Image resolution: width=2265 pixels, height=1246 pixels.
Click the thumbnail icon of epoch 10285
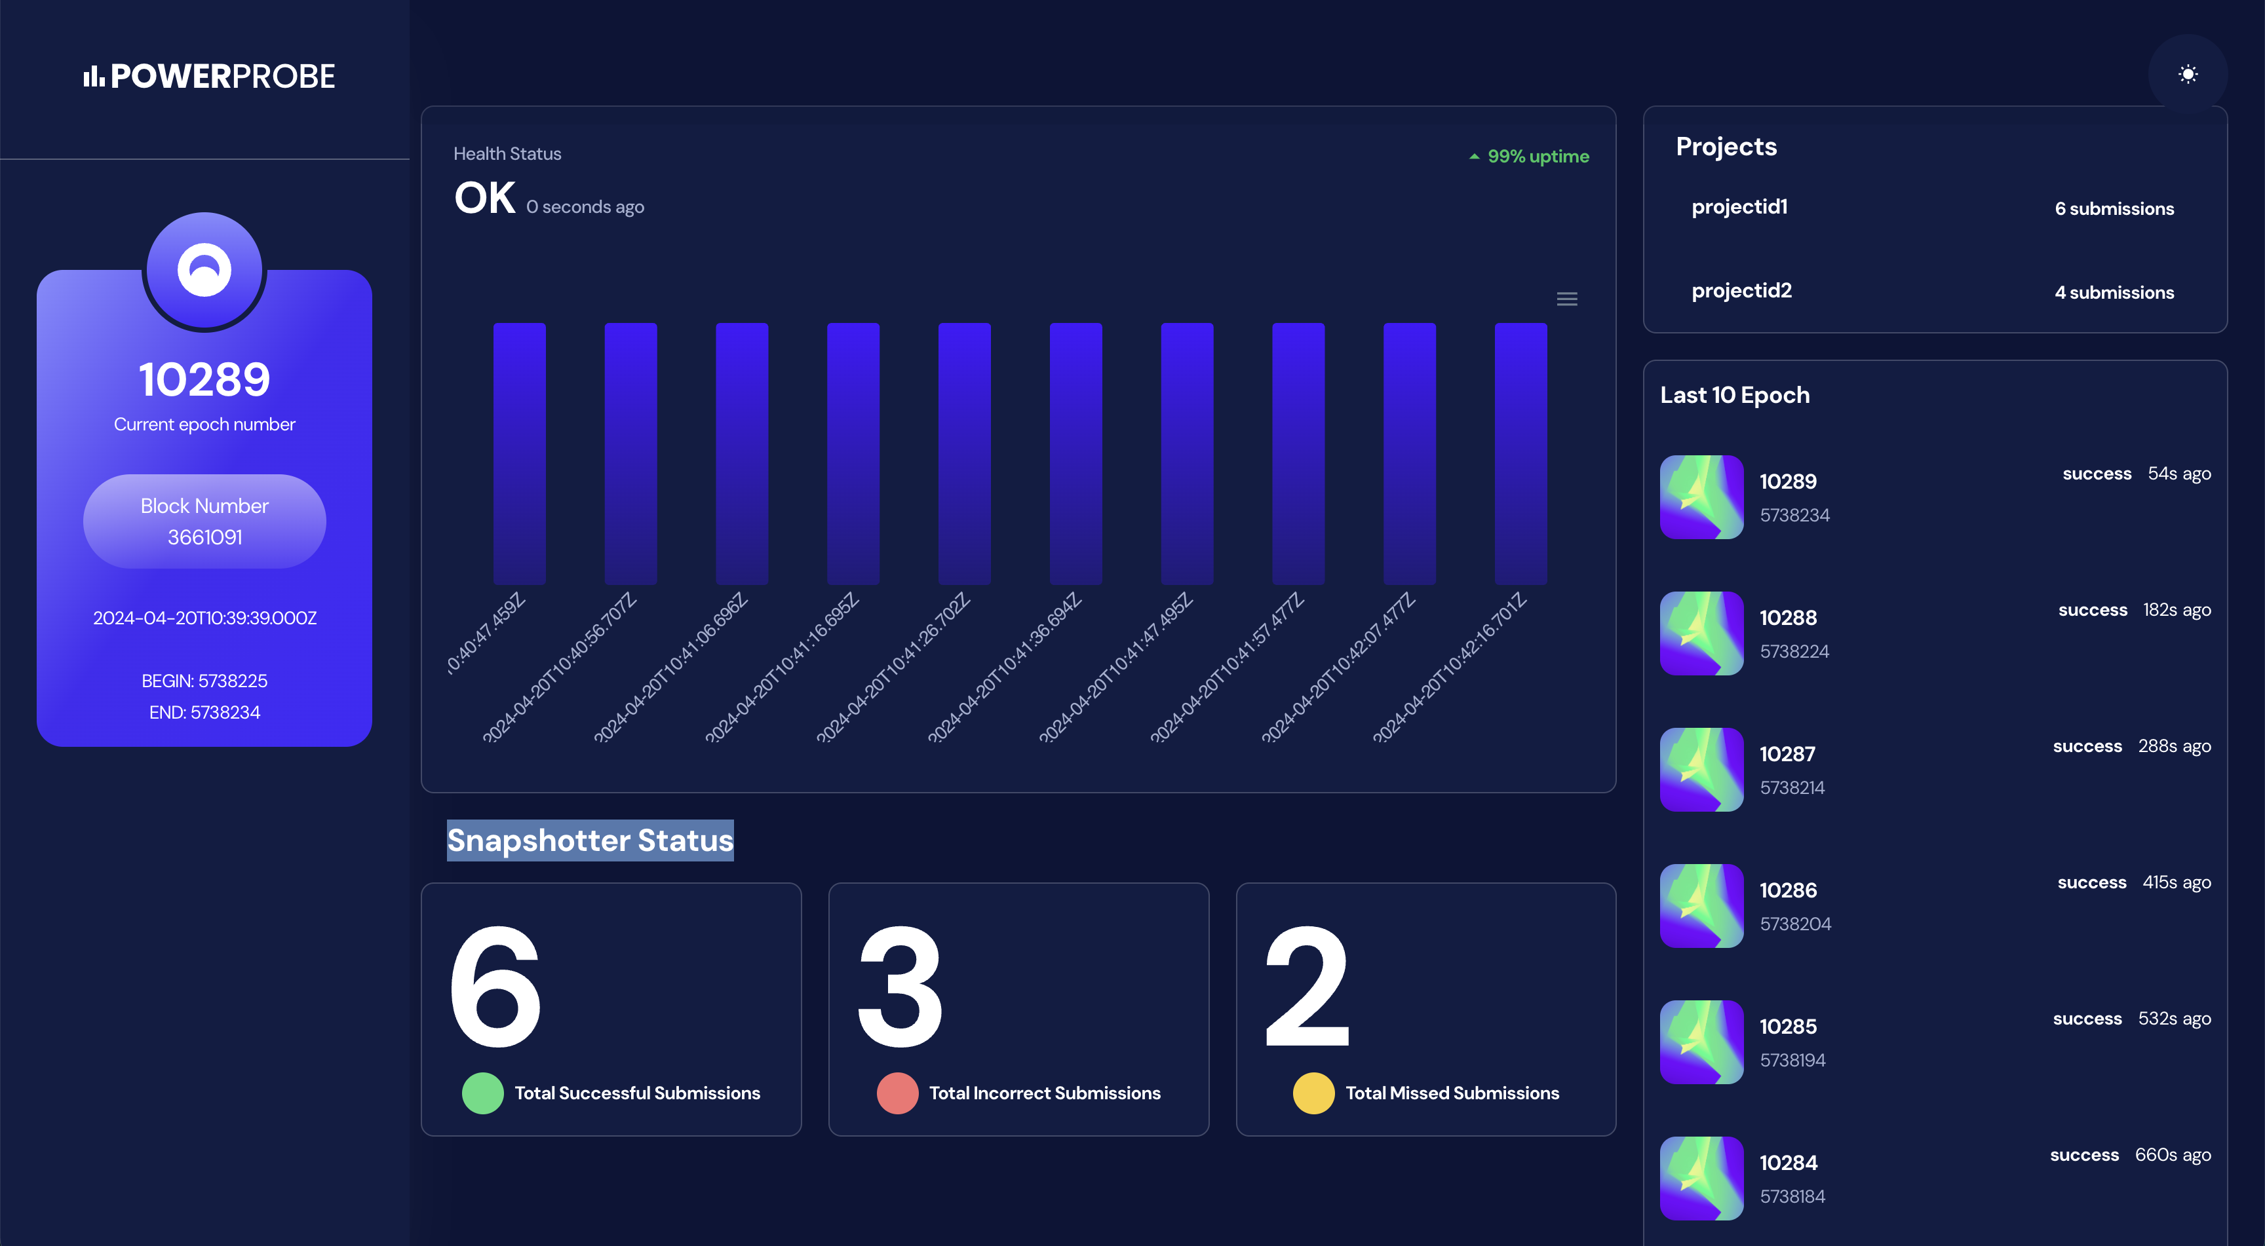pyautogui.click(x=1701, y=1041)
